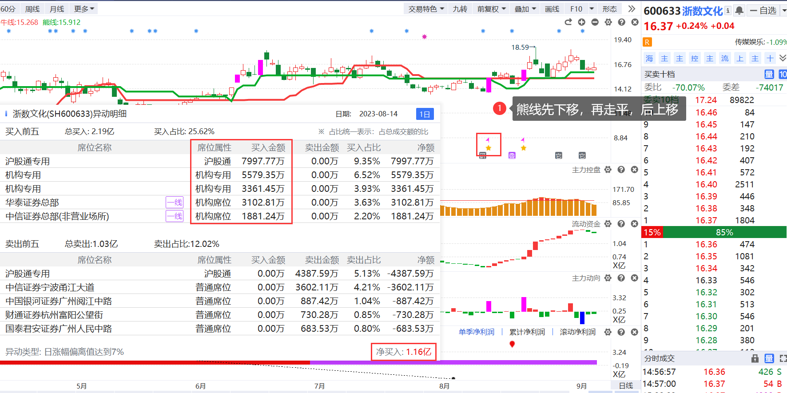Click the F10 button
The width and height of the screenshot is (787, 393).
[576, 9]
